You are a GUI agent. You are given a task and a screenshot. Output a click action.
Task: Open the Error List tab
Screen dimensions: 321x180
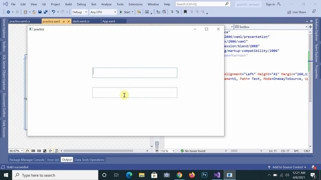pyautogui.click(x=53, y=160)
